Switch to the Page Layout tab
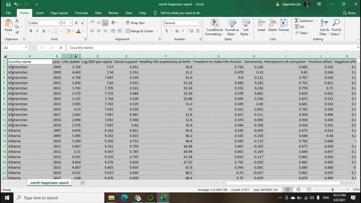The width and height of the screenshot is (361, 203). 59,13
